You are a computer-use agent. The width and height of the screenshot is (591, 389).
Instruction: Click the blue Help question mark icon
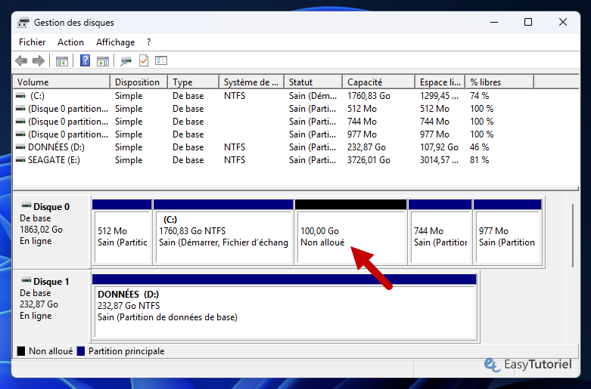click(x=85, y=60)
